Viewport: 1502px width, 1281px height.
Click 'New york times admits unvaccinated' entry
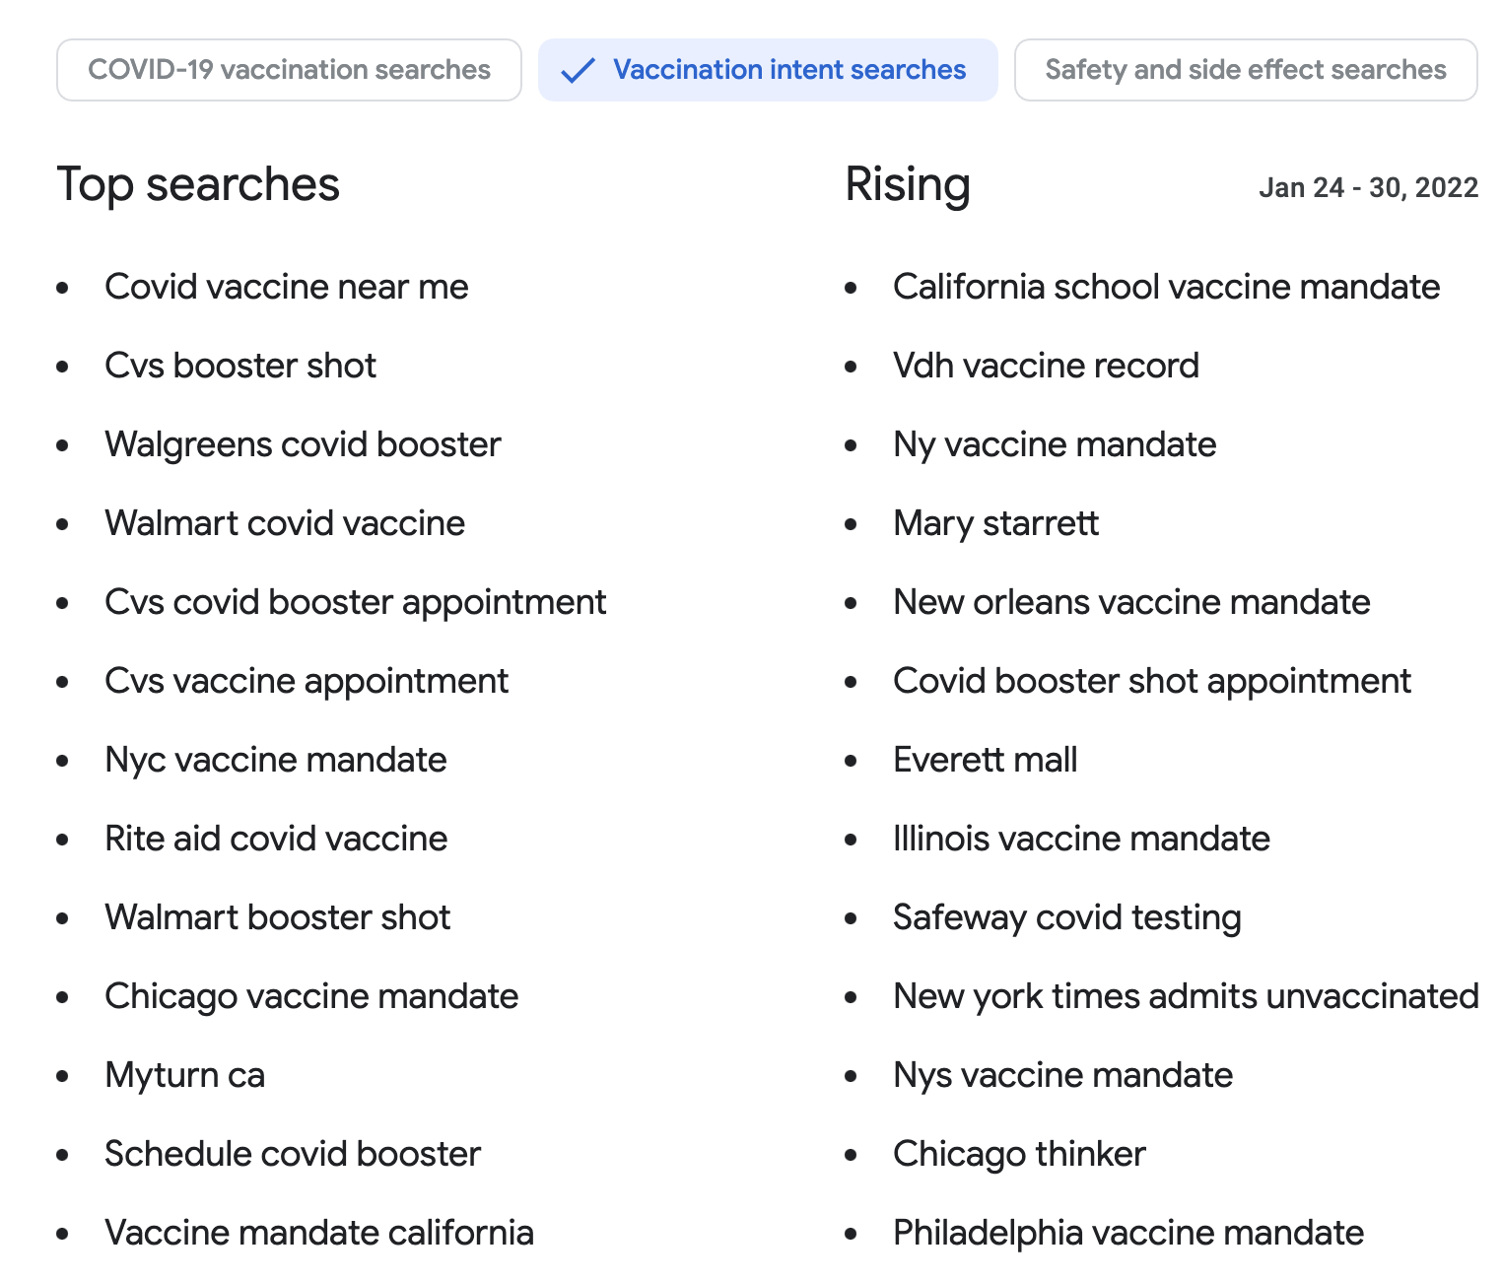point(1186,996)
